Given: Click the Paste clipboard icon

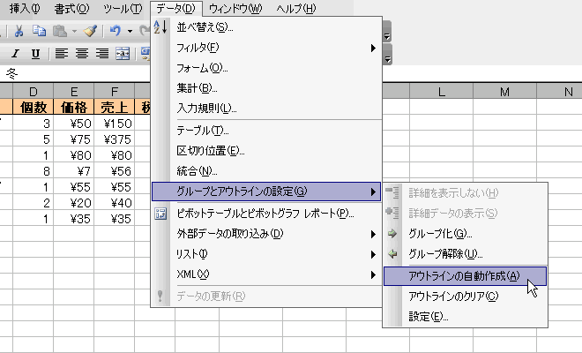Looking at the screenshot, I should [x=60, y=31].
